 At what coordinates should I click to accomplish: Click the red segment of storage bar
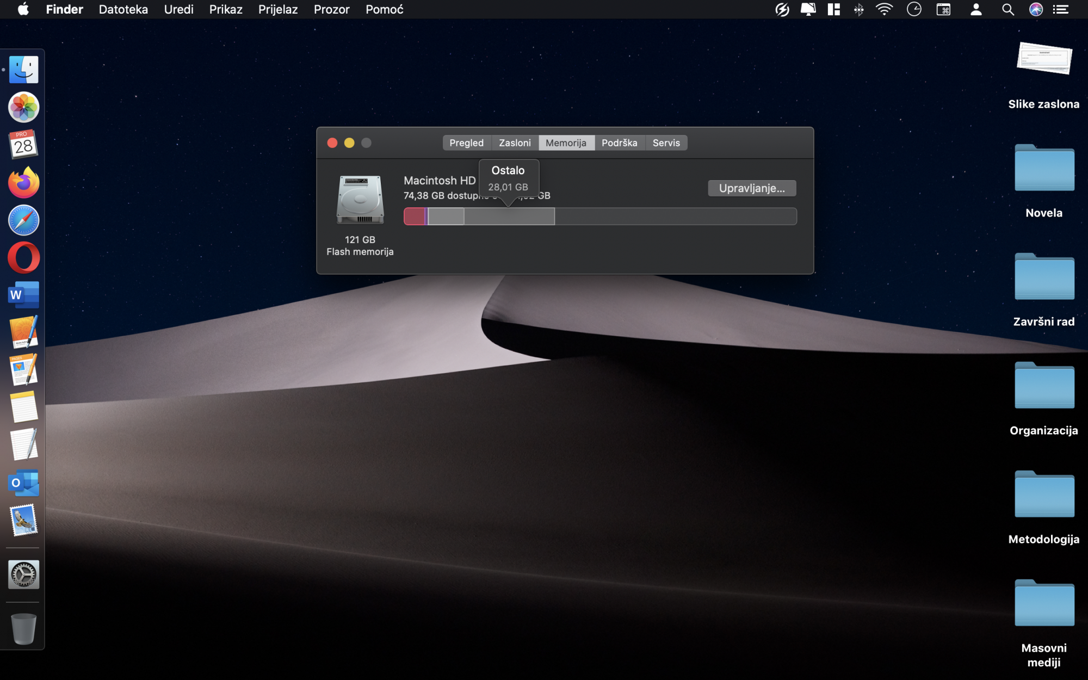414,217
